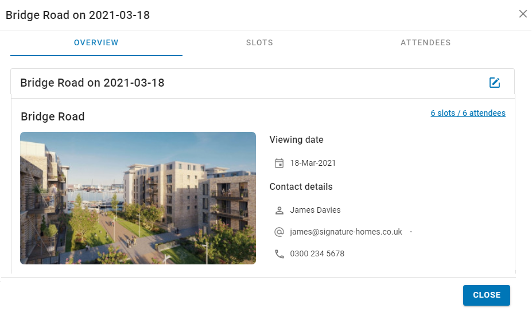Click the Bridge Road property photo
Viewport: 532px width, 316px height.
(x=138, y=198)
